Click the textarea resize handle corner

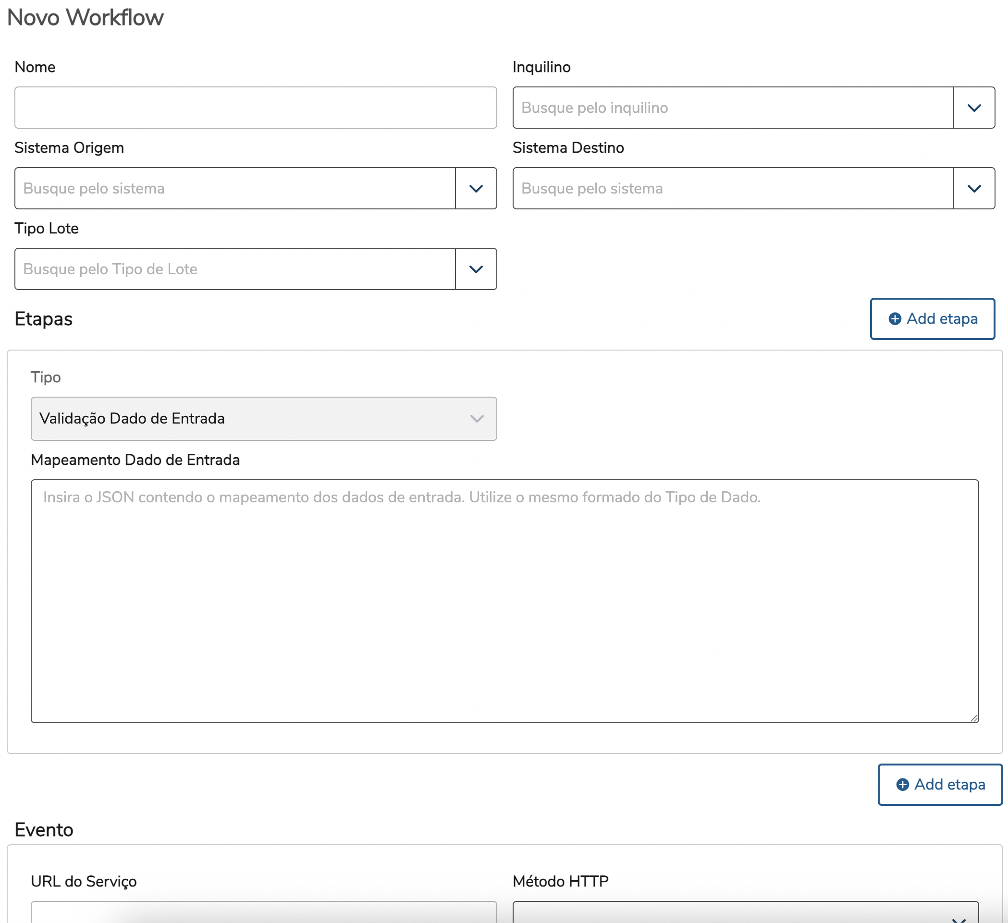(x=974, y=718)
